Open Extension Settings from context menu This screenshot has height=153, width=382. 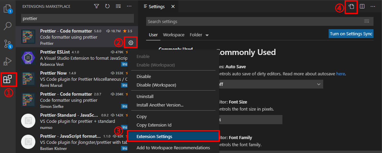pyautogui.click(x=173, y=136)
